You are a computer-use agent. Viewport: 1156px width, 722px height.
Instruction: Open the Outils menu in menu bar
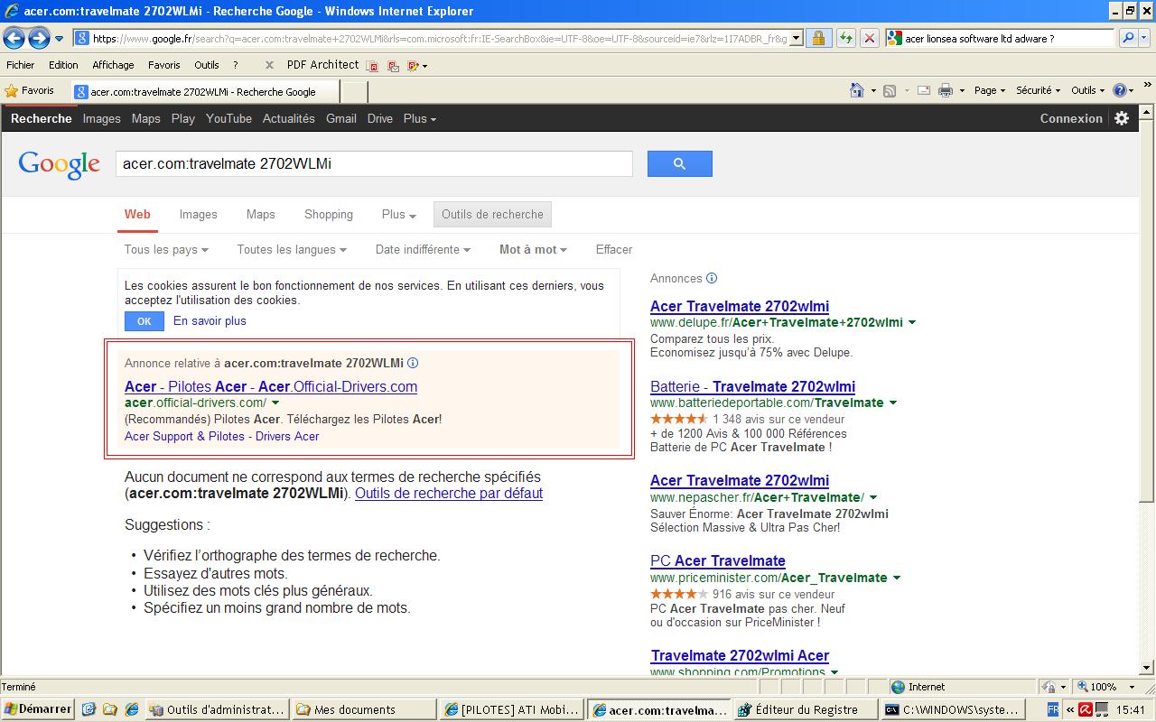click(x=207, y=65)
